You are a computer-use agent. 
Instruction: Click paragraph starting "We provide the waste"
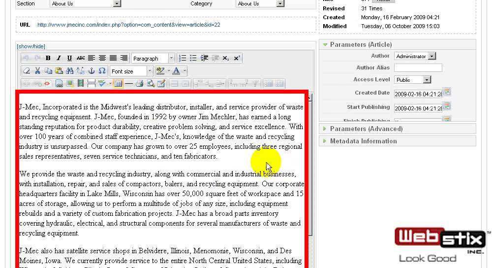pyautogui.click(x=161, y=203)
